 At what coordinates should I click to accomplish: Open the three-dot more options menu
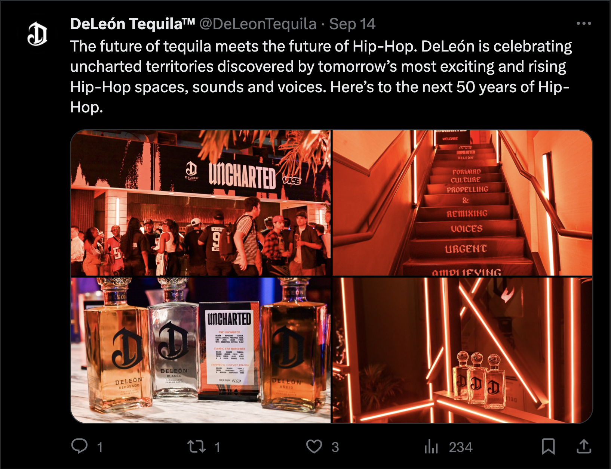584,24
